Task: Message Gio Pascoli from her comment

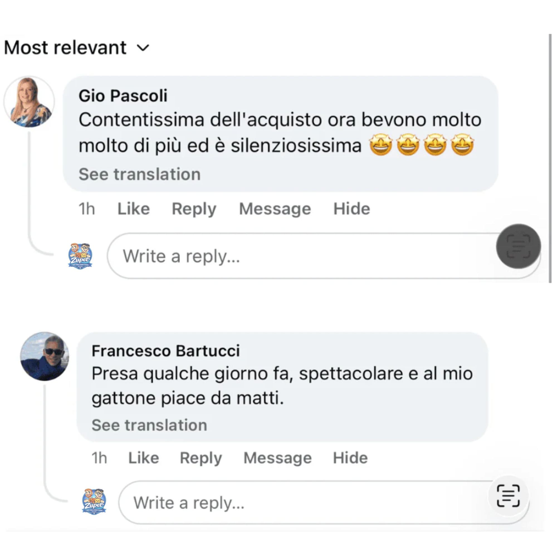Action: point(275,209)
